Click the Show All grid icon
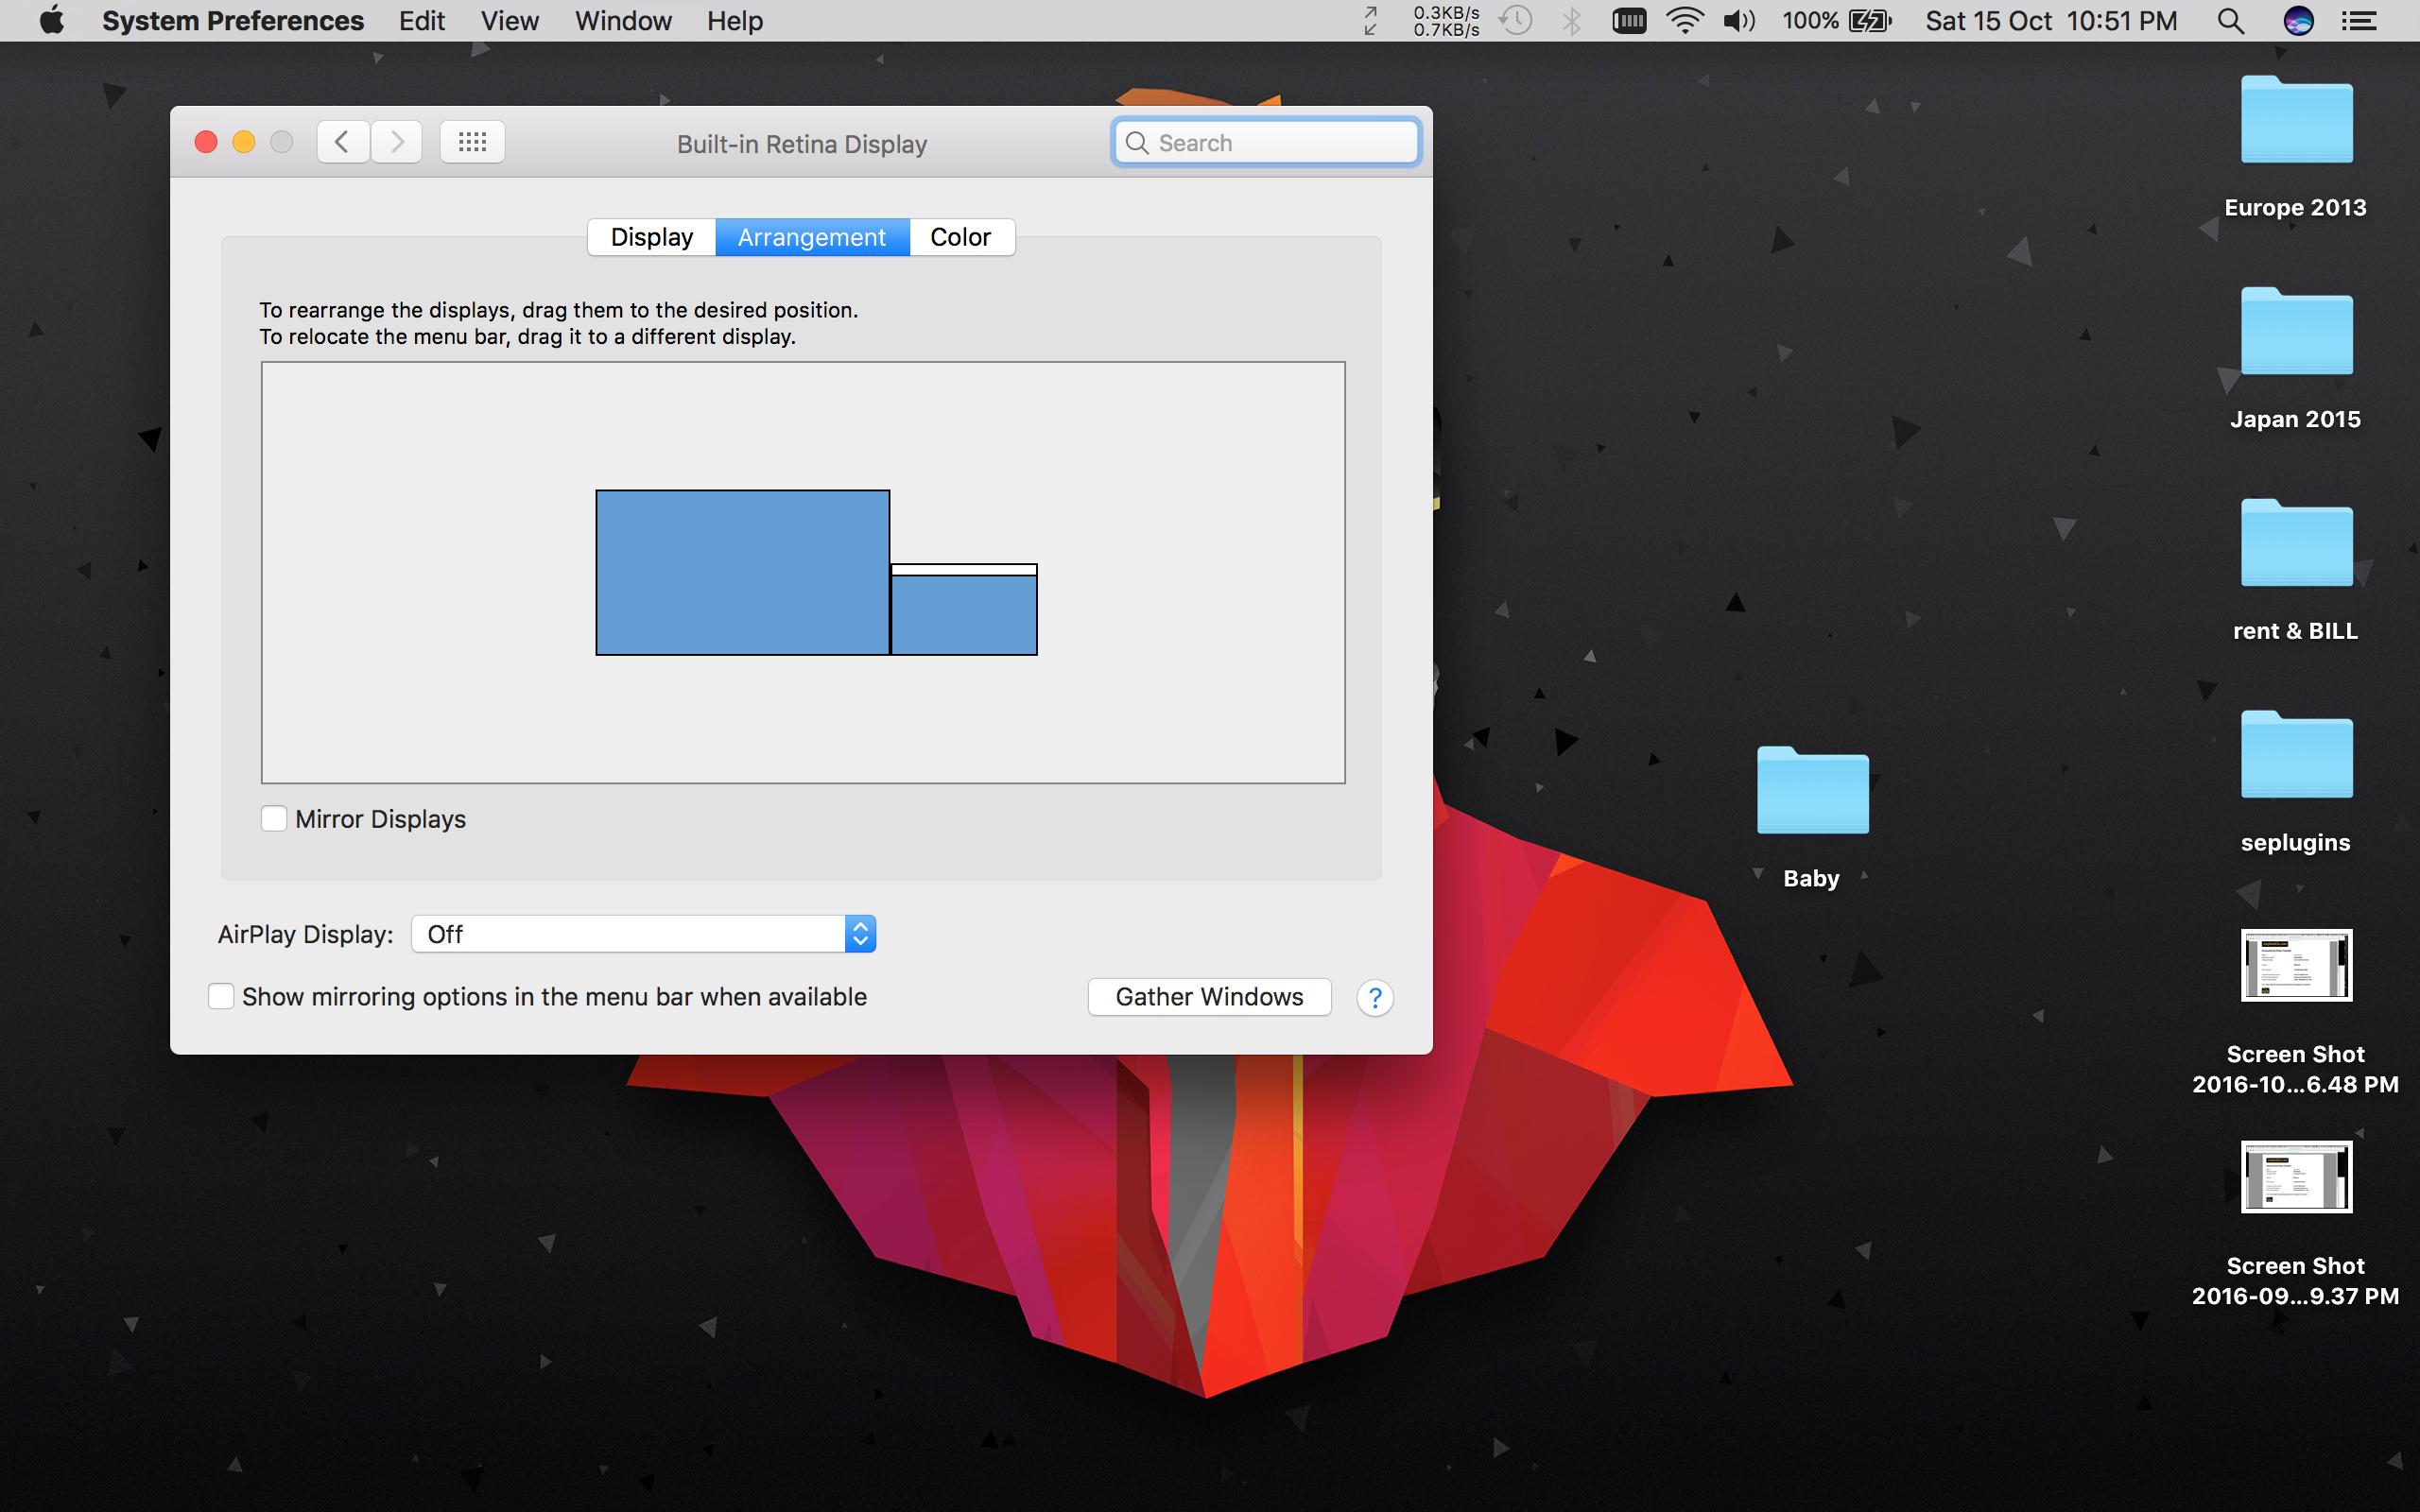2420x1512 pixels. click(x=472, y=142)
